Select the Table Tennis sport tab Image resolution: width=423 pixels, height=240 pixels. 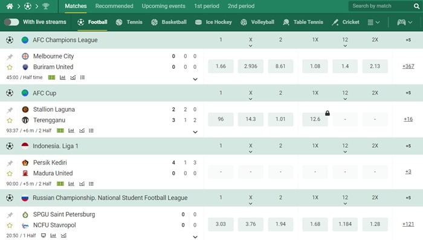[303, 22]
